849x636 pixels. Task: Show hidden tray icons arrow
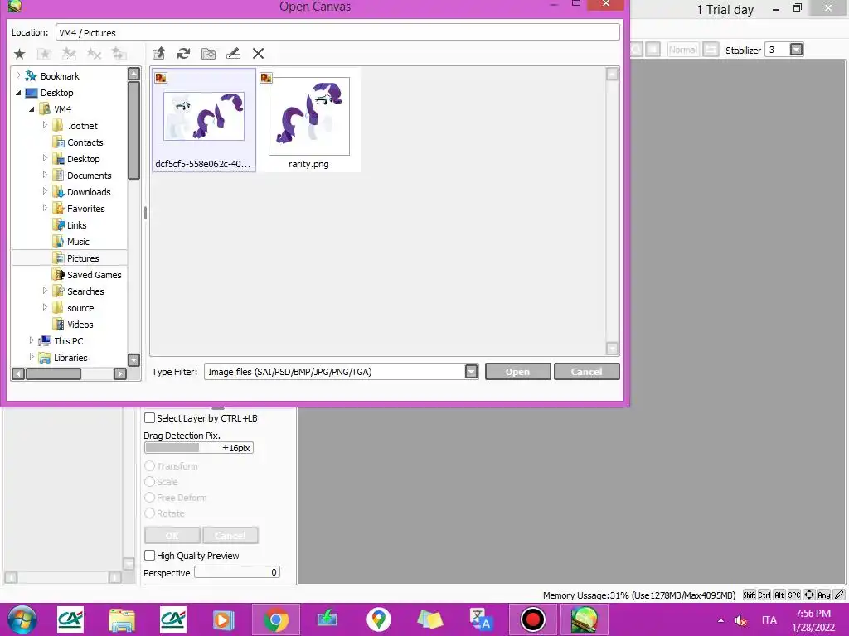[720, 620]
